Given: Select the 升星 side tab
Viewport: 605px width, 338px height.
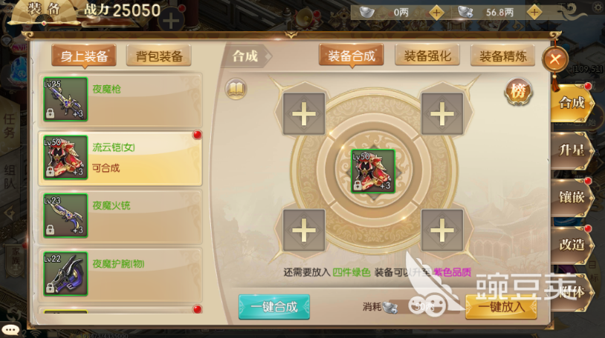Looking at the screenshot, I should click(572, 150).
